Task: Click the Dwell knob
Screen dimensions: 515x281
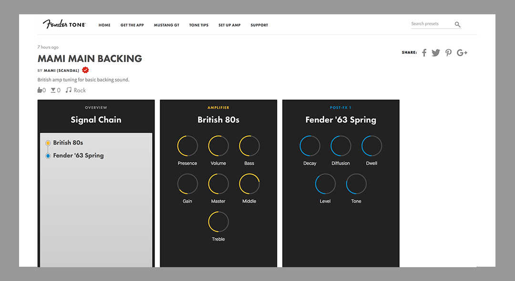Action: coord(371,146)
